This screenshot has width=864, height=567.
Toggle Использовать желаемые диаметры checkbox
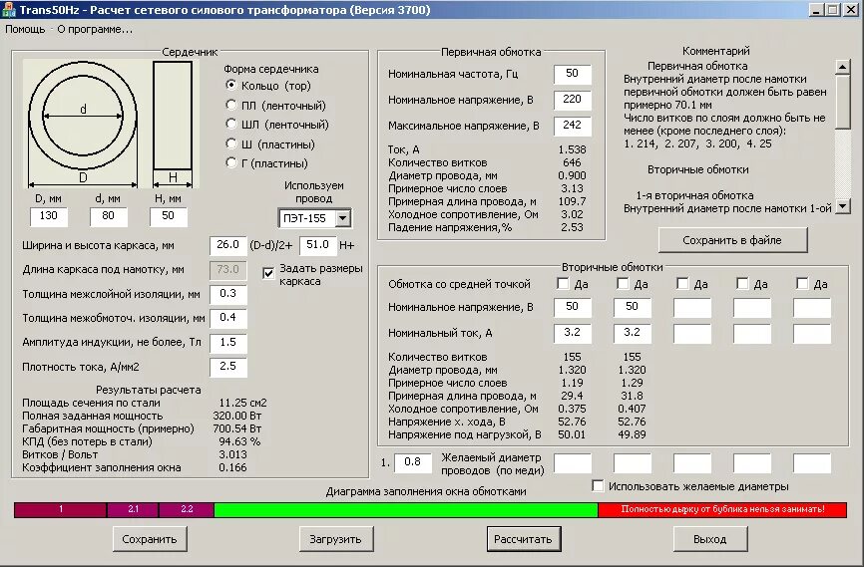tap(598, 486)
